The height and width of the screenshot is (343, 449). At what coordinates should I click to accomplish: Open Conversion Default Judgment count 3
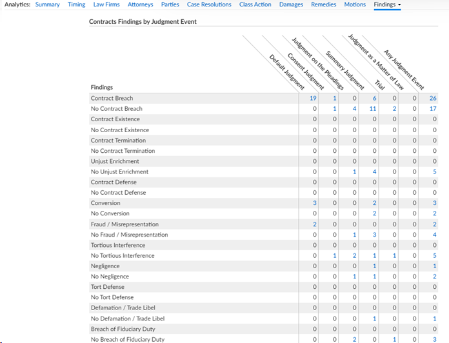click(x=314, y=203)
